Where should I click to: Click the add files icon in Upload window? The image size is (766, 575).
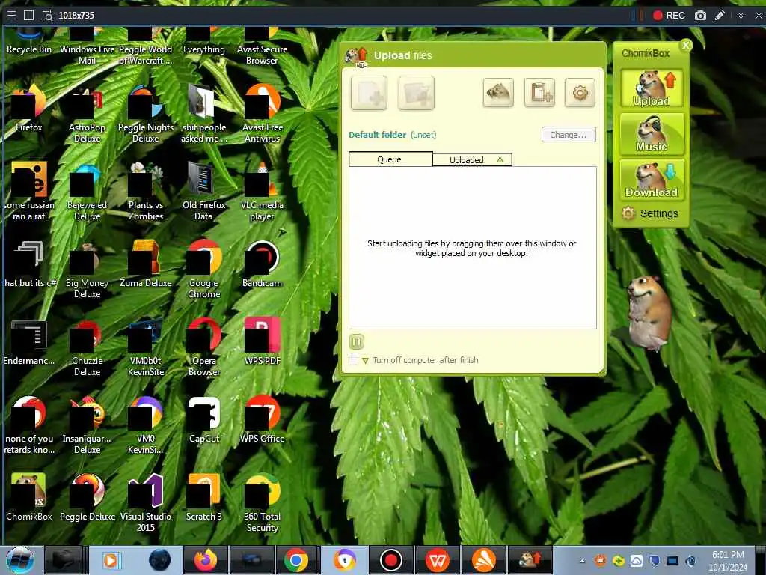pyautogui.click(x=369, y=93)
